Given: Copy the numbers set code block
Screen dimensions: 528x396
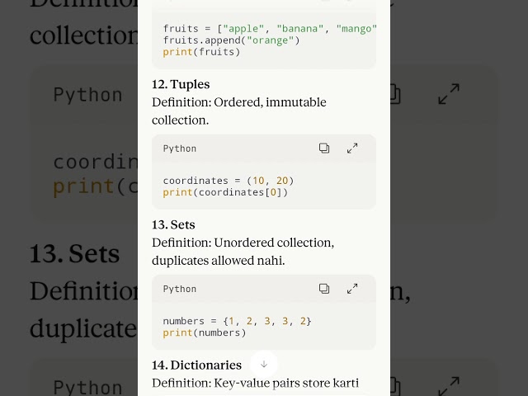Looking at the screenshot, I should (324, 289).
